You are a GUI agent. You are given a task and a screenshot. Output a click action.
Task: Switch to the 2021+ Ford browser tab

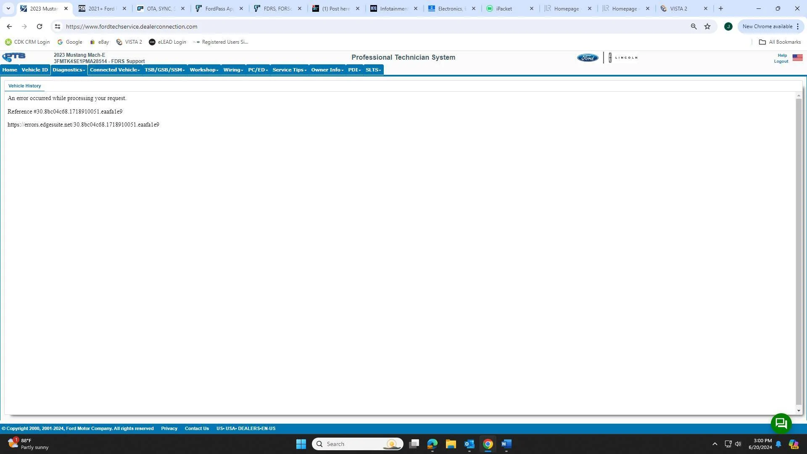coord(101,8)
